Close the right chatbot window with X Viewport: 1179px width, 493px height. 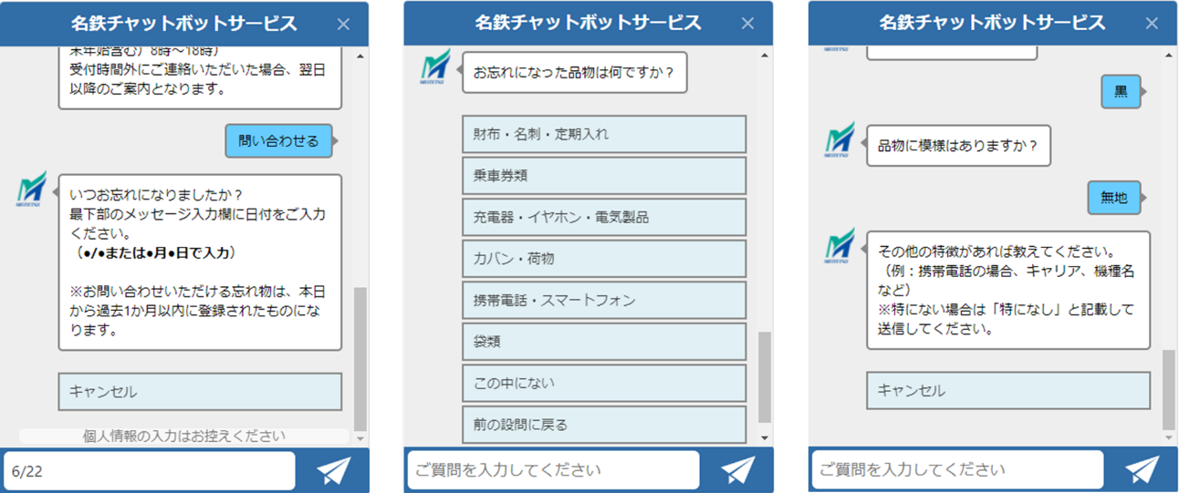tap(1152, 25)
